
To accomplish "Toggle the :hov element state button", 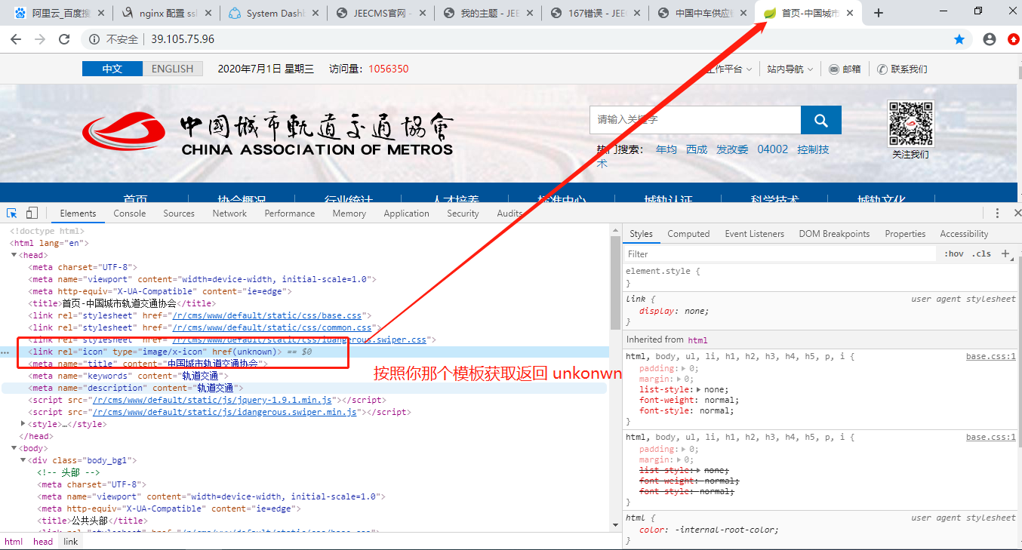I will point(954,253).
